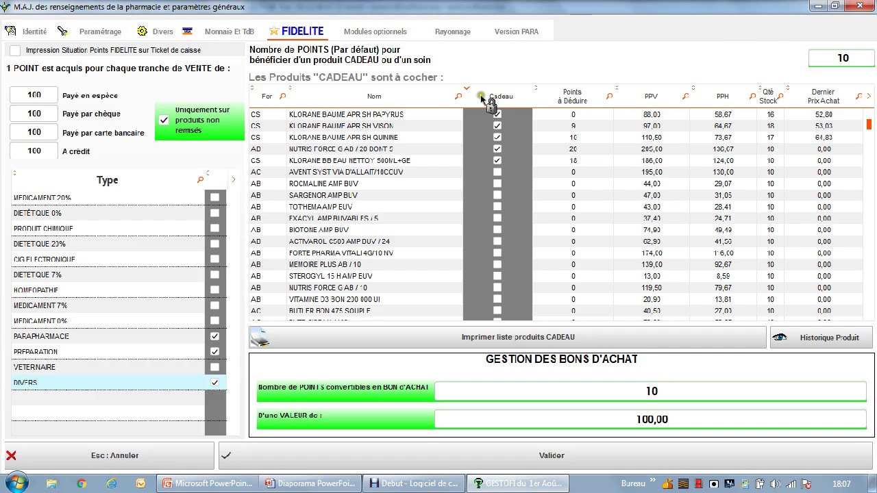
Task: Open the Points à Déduire search magnifier
Action: click(609, 97)
